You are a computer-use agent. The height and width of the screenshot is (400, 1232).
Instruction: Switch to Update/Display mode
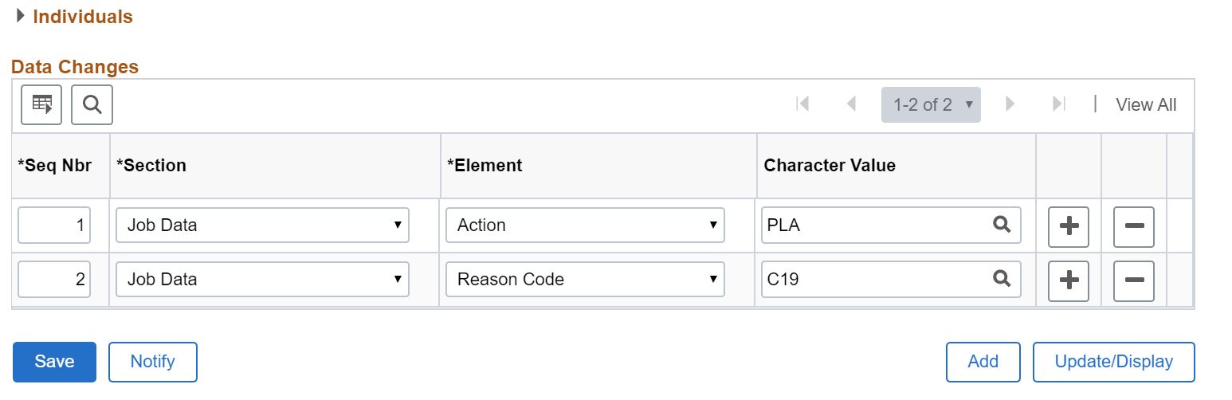(1113, 362)
